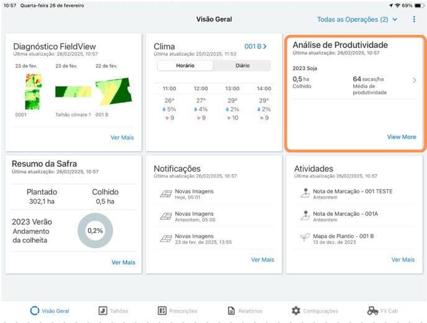
Task: Open field 001 B chevron in Clima
Action: (256, 46)
